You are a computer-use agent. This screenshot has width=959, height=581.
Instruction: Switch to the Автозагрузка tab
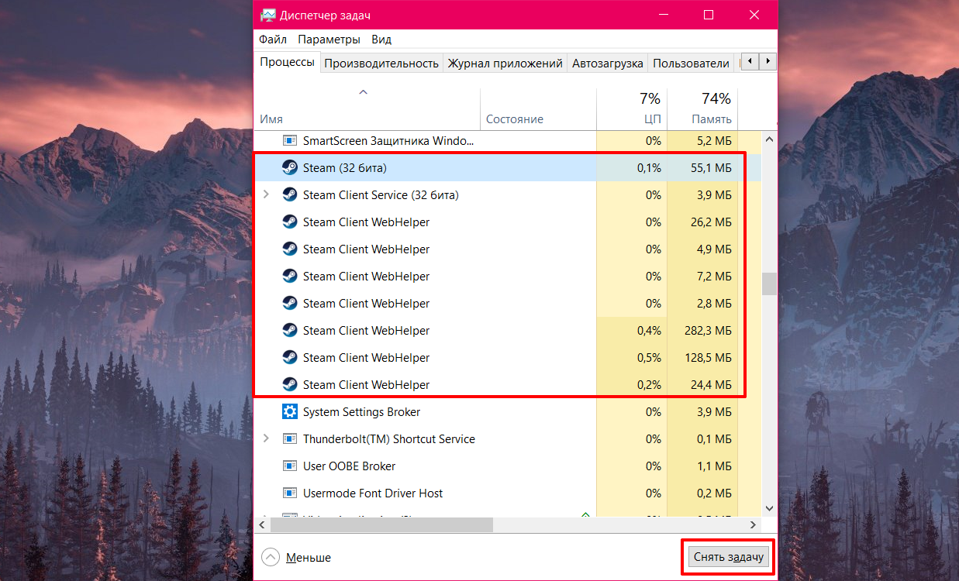pyautogui.click(x=608, y=64)
